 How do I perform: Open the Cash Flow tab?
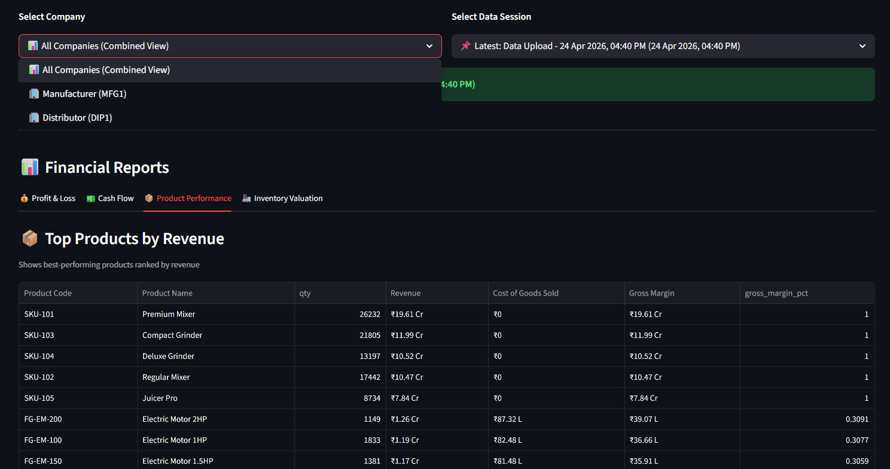110,198
